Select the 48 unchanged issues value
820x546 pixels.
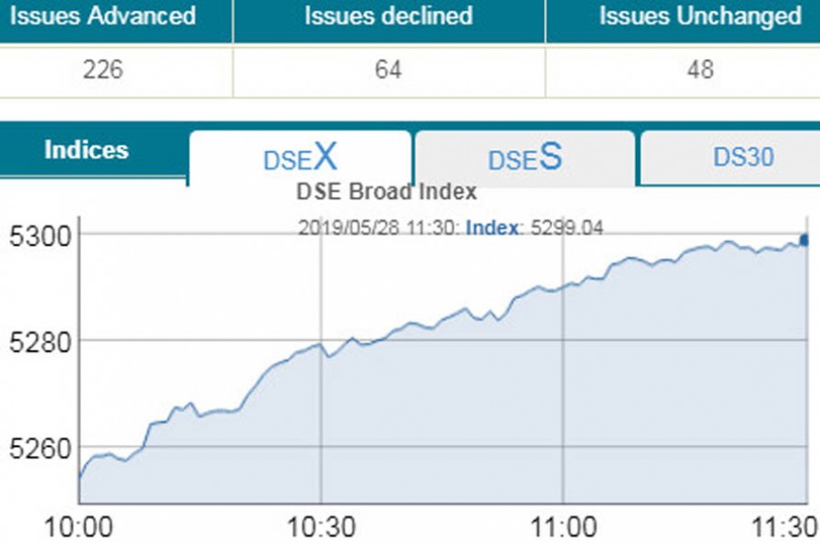pyautogui.click(x=700, y=70)
